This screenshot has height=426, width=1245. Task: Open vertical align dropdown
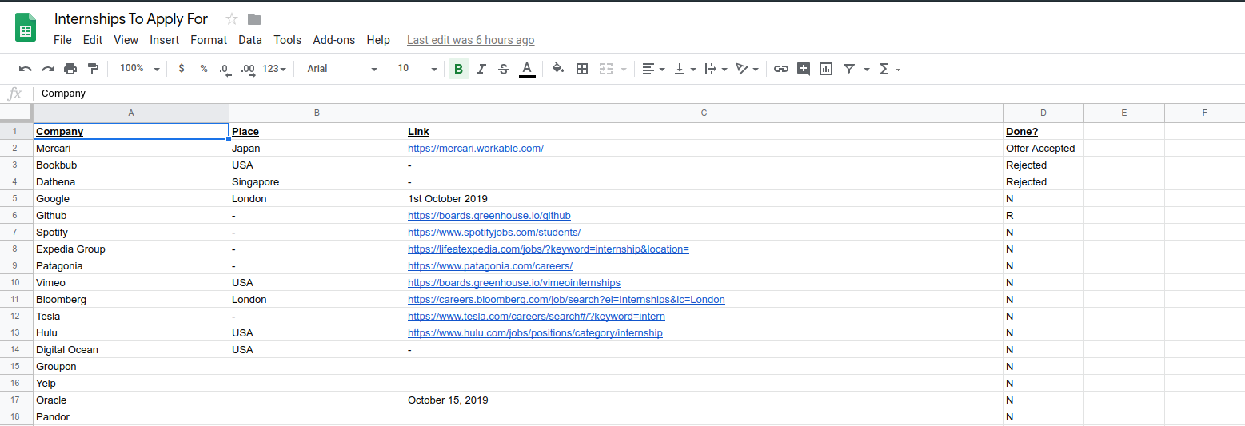pyautogui.click(x=685, y=69)
